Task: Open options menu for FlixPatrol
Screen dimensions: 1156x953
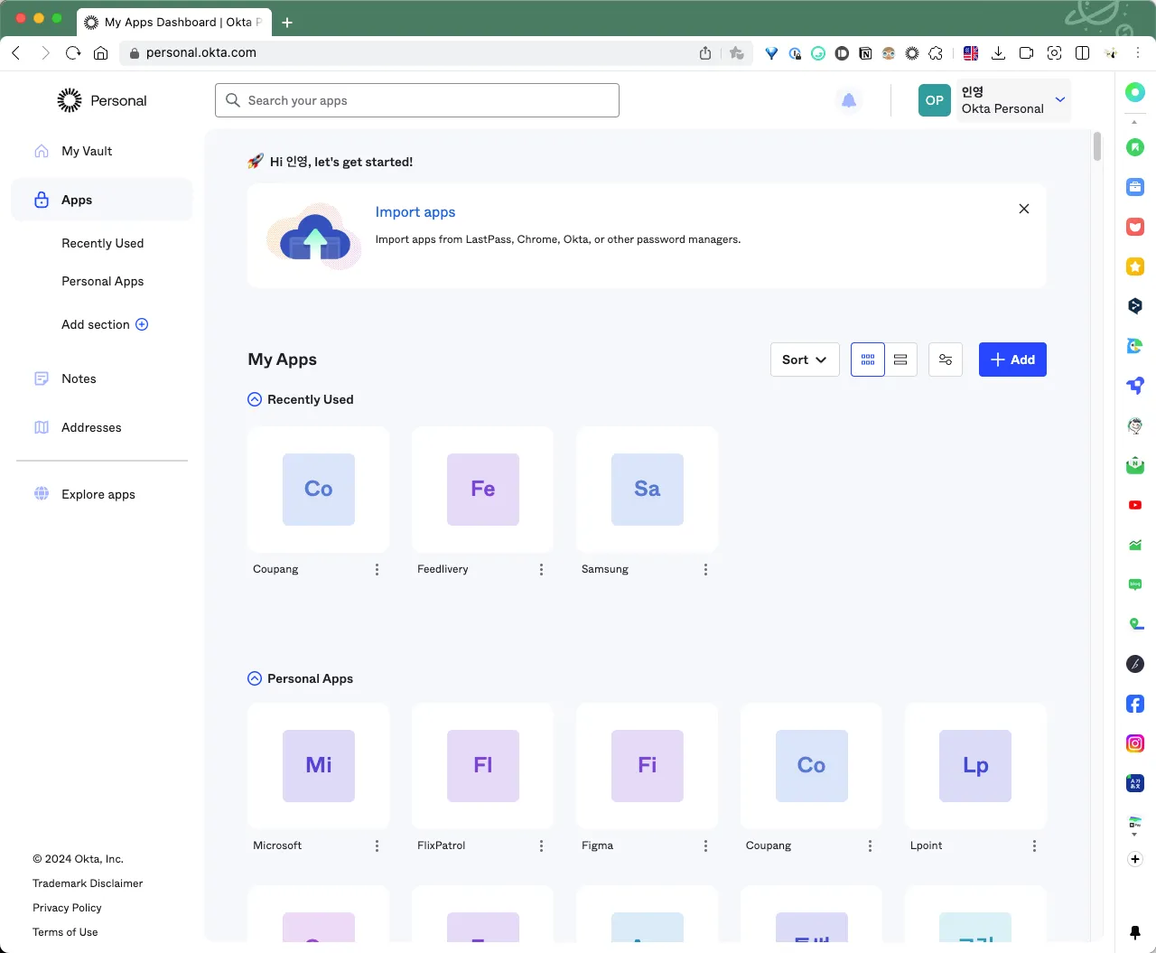Action: 541,846
